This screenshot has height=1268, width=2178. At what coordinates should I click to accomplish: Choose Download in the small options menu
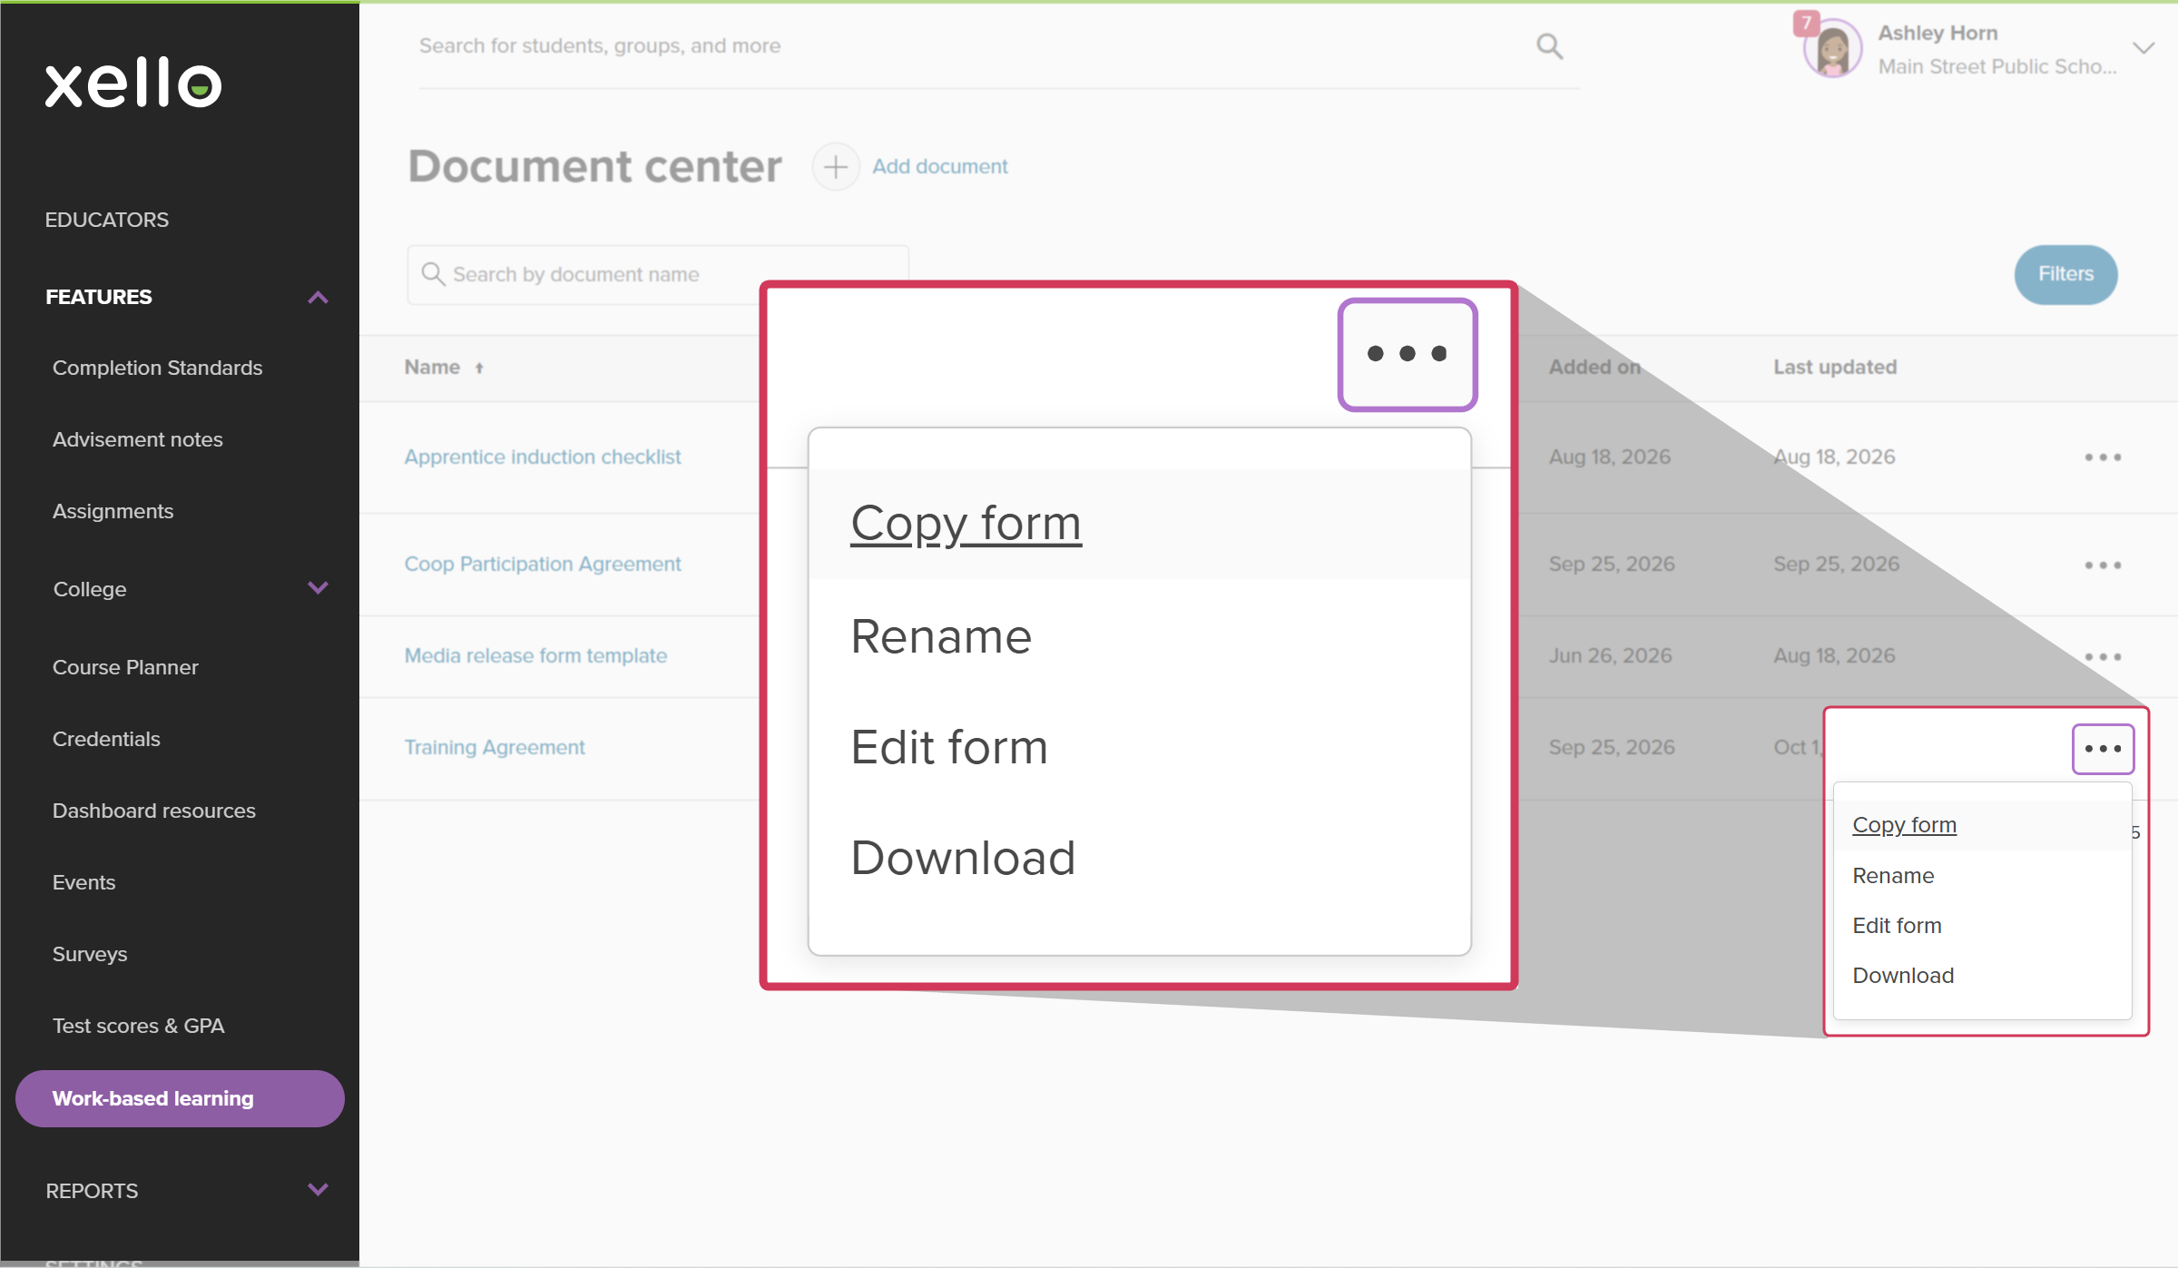1903,976
